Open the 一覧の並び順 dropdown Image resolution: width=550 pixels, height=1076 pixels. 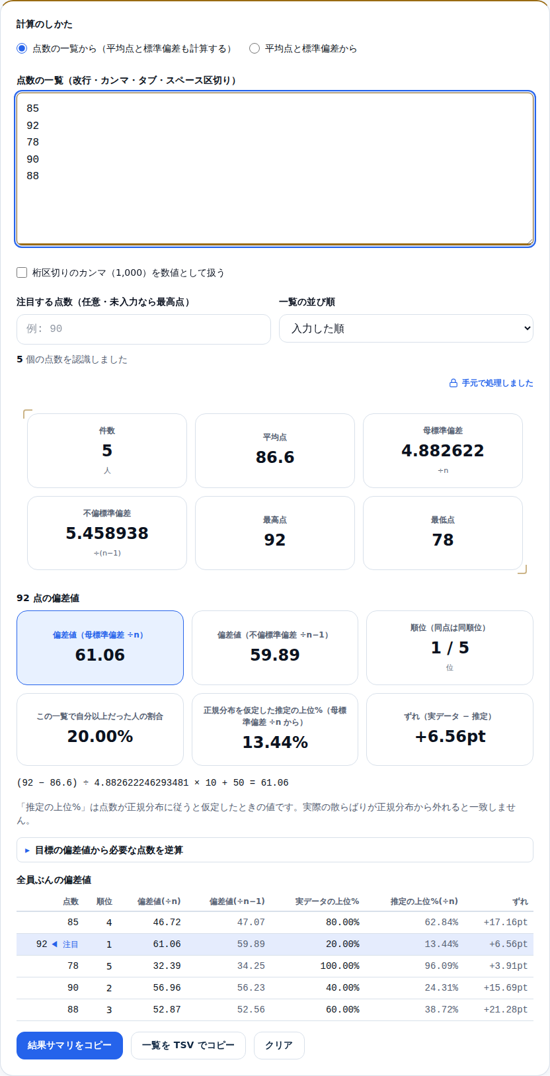pos(406,329)
